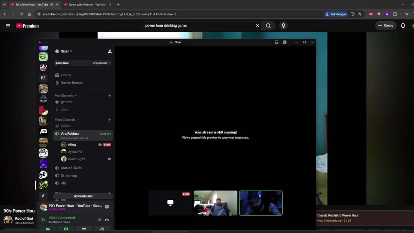
Task: Start YouTube voice search with microphone
Action: (x=283, y=26)
